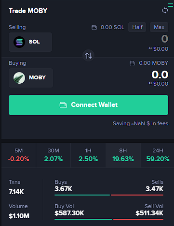Click the MOBY balance wallet icon
Viewport: 174px width, 226px height.
click(x=132, y=63)
